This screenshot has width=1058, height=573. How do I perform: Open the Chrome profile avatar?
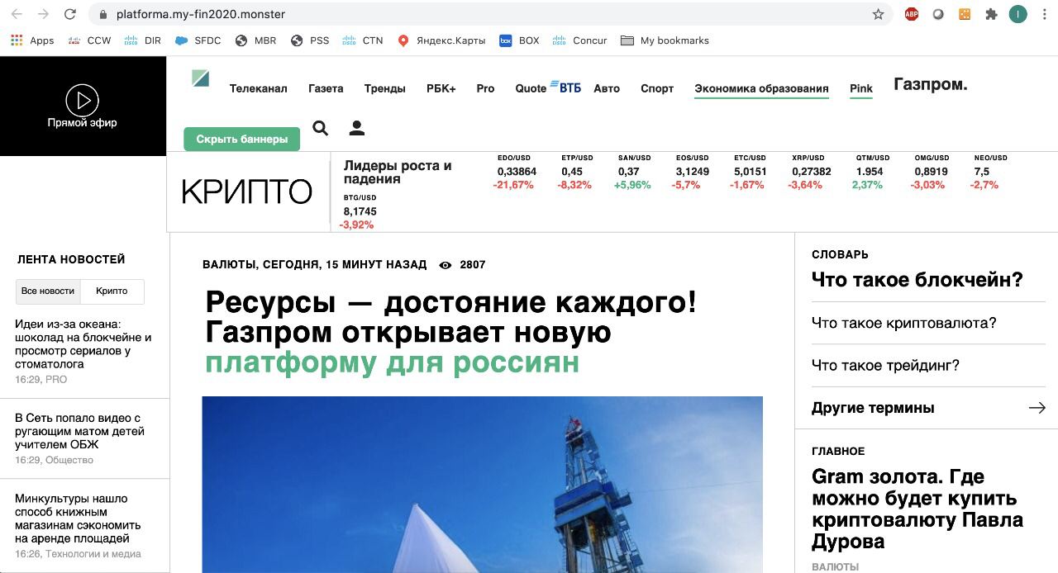[1018, 14]
